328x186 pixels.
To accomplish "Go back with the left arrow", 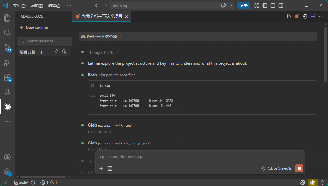I will click(x=97, y=6).
